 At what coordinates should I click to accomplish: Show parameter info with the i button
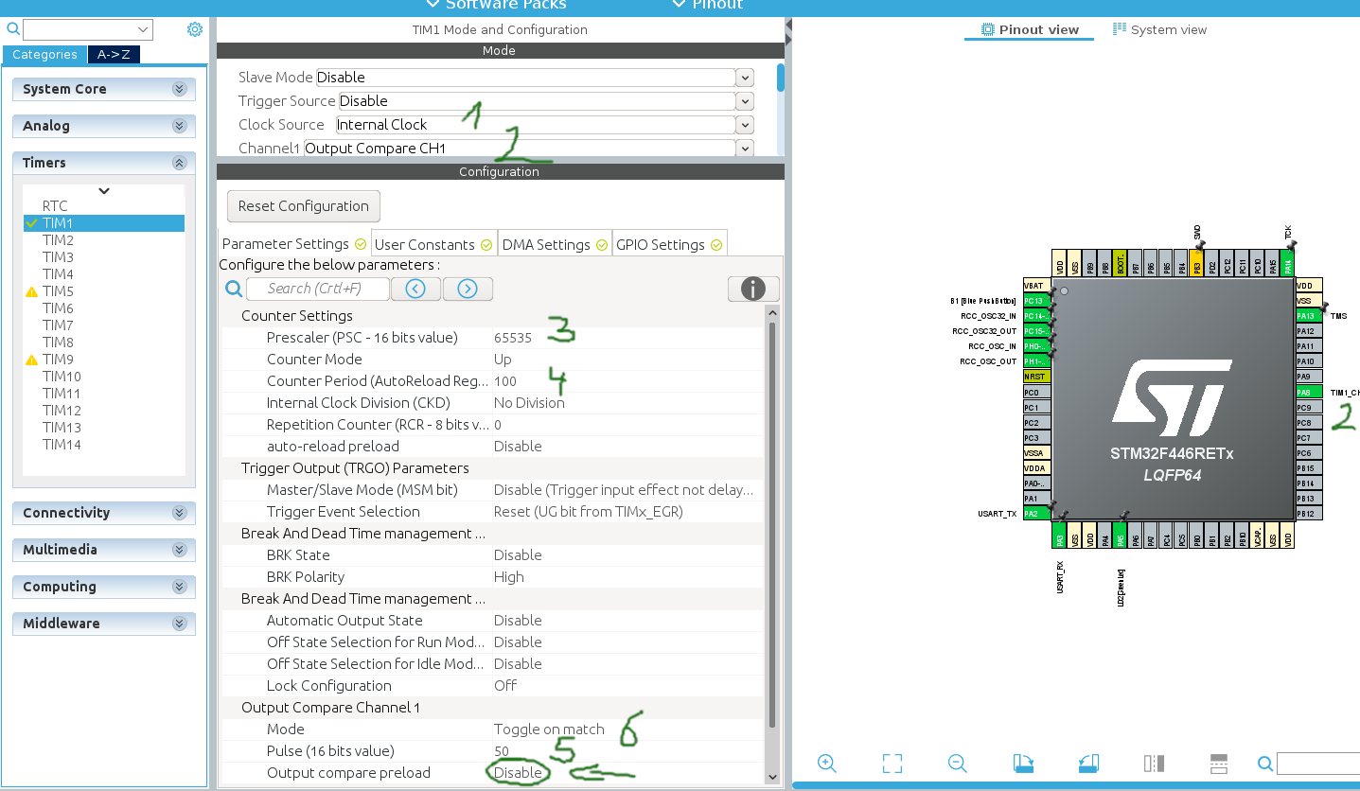753,289
